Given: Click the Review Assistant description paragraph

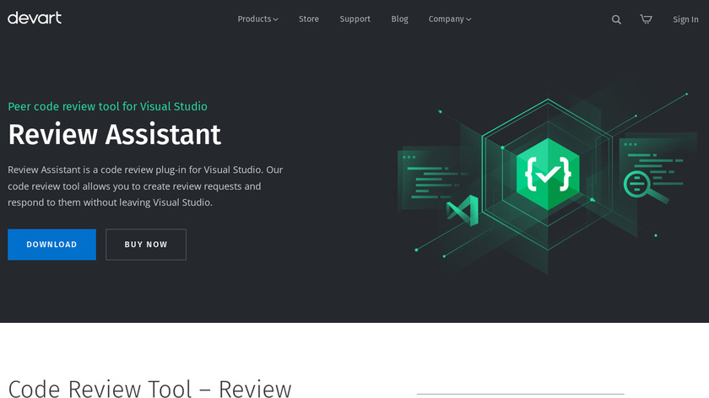Looking at the screenshot, I should [x=145, y=186].
